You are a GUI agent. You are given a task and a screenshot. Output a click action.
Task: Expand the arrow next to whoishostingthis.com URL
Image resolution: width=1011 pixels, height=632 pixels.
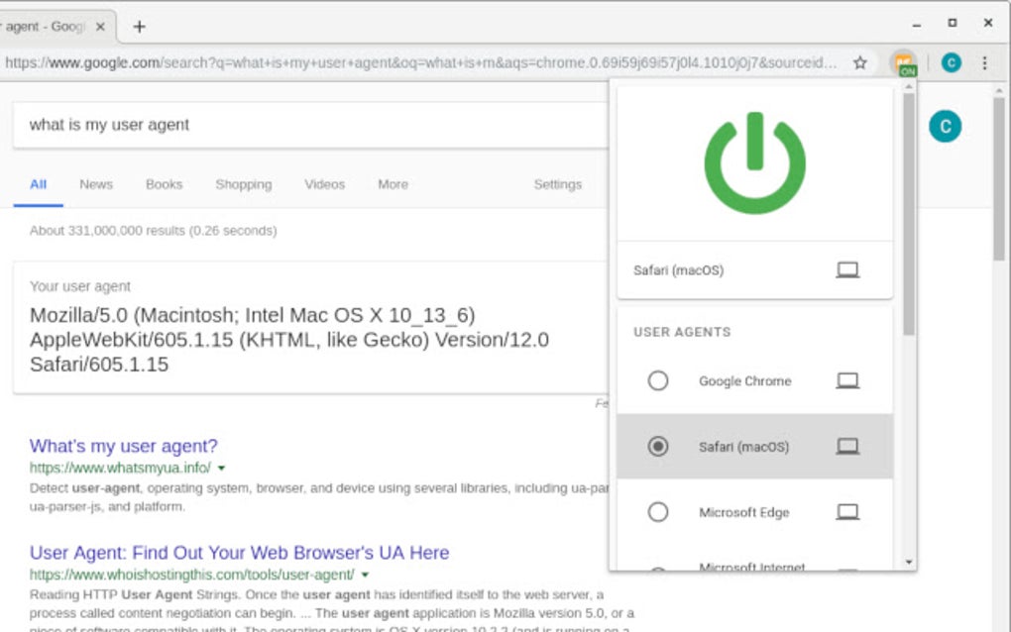pos(364,574)
